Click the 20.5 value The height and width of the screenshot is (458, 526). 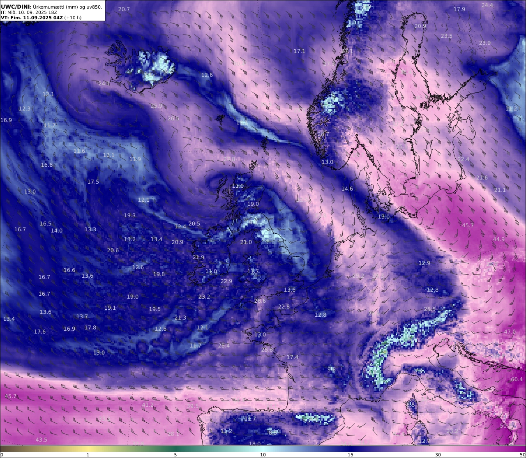click(x=194, y=224)
